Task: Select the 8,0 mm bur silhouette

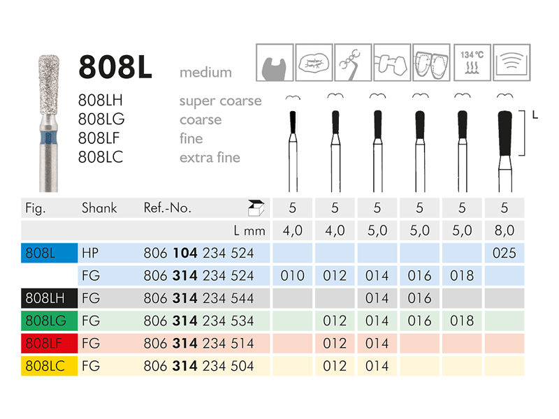Action: 505,151
